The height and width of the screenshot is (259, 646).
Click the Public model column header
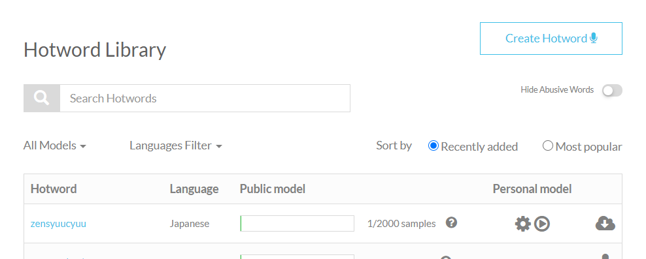272,189
